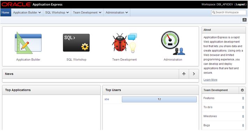The width and height of the screenshot is (248, 131).
Task: Click top user abe link
Action: click(x=107, y=99)
